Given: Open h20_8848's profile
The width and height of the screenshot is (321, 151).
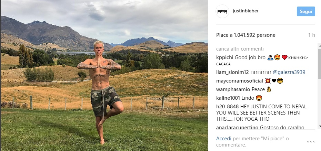Looking at the screenshot, I should [228, 107].
